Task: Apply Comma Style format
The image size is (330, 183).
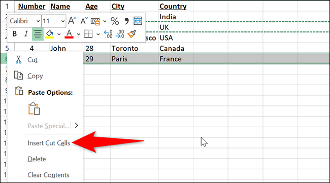Action: [x=126, y=21]
